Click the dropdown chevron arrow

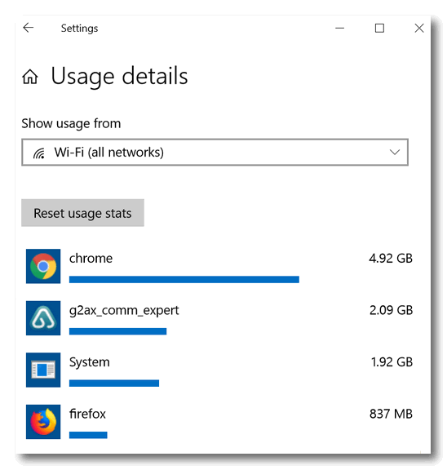395,152
